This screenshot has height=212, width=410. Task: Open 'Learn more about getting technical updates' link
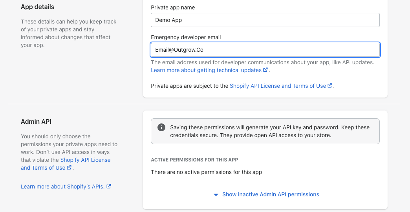[206, 70]
